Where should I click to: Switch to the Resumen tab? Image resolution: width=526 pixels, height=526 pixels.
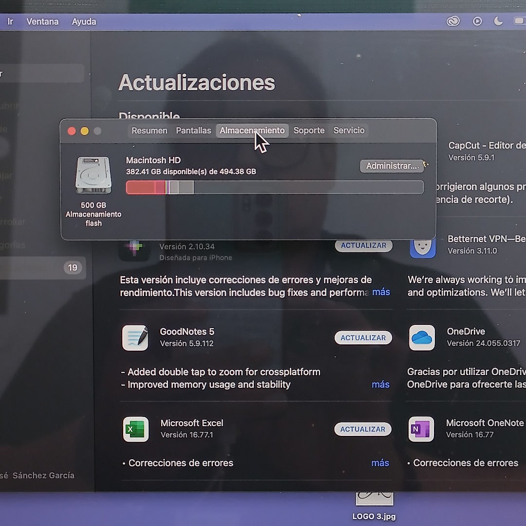149,131
